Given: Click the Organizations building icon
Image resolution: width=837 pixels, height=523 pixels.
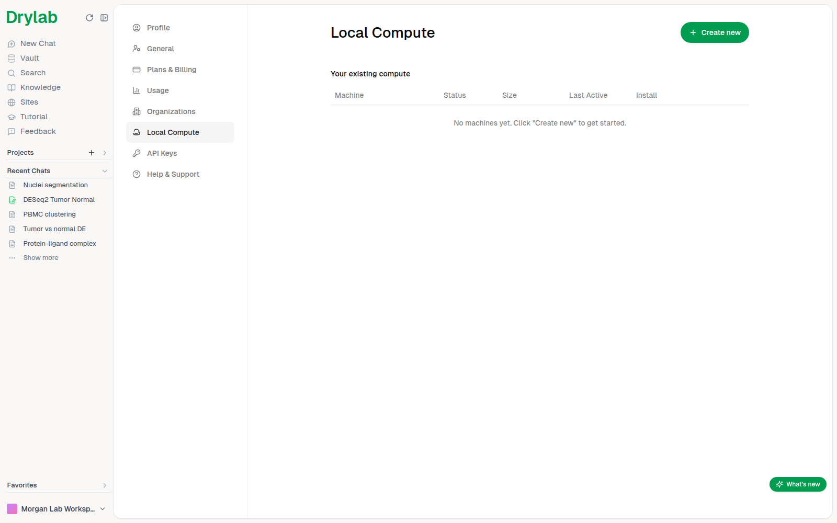Looking at the screenshot, I should [137, 111].
